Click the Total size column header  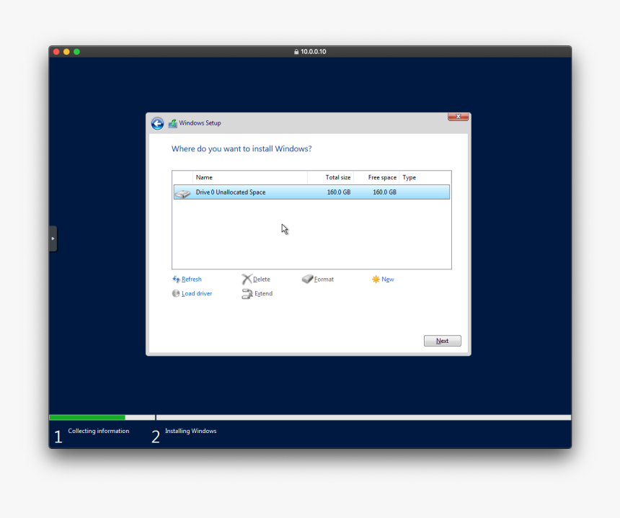coord(337,177)
